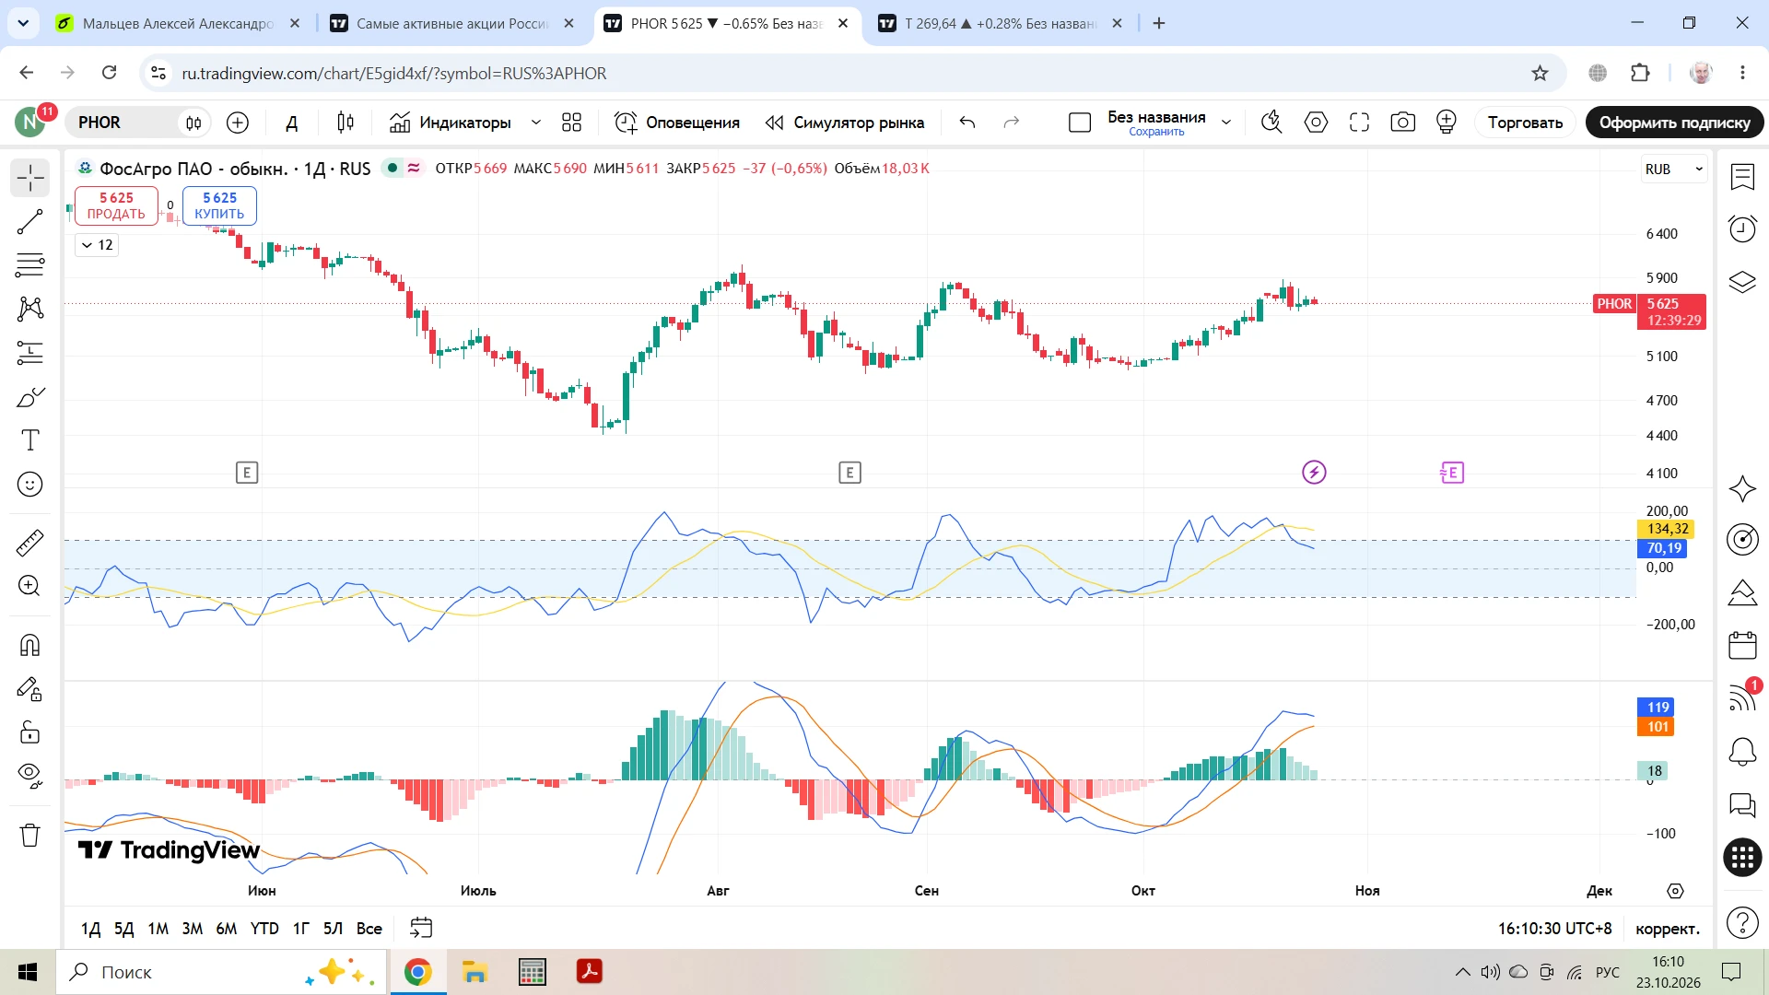Toggle auto price scale 'коррект.'
This screenshot has width=1769, height=995.
[1668, 929]
